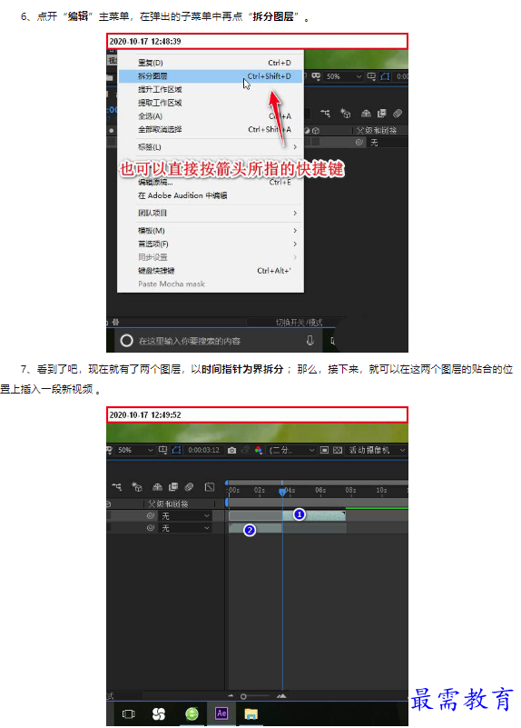
Task: Click timeline zoom slider handle
Action: [x=243, y=696]
